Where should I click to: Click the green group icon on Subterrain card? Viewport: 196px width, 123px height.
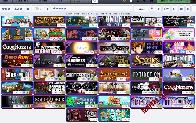(x=92, y=79)
